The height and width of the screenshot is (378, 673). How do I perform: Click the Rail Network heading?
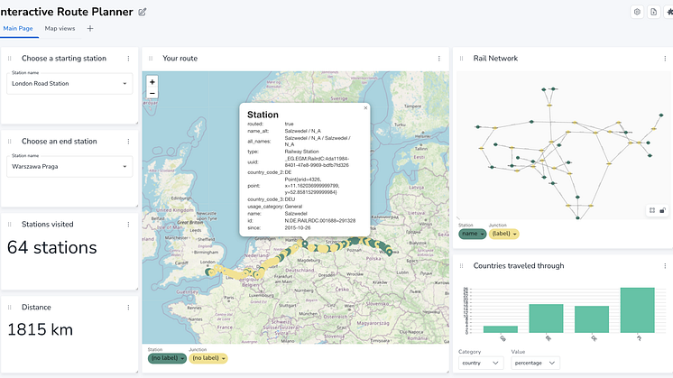tap(495, 59)
